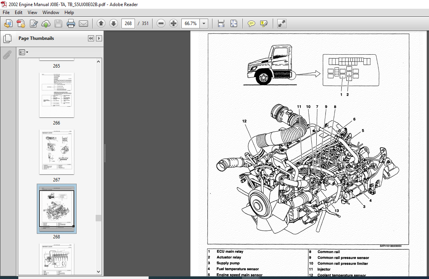Click the 'Supply pump' legend text
This screenshot has width=429, height=279.
(228, 263)
